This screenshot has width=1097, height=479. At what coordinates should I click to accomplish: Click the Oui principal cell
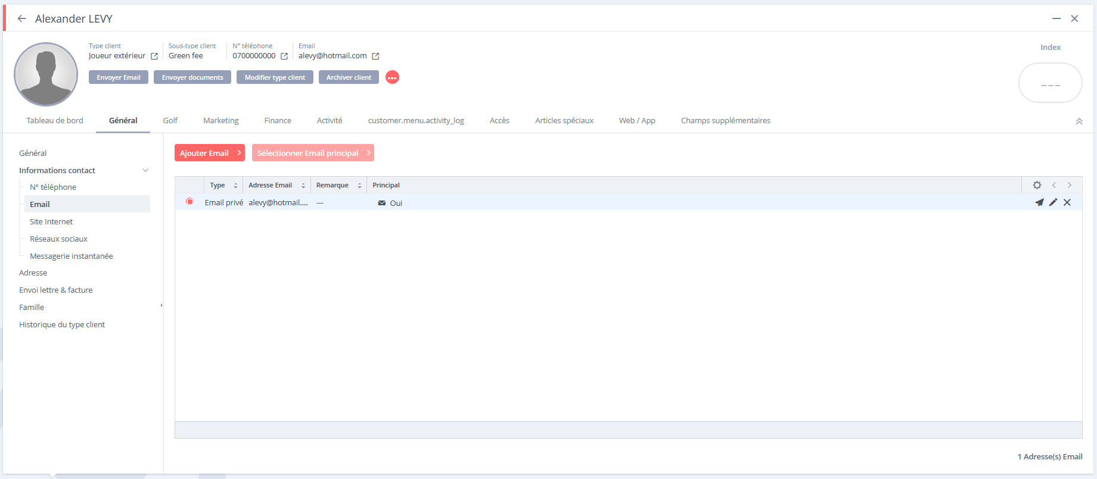(390, 203)
